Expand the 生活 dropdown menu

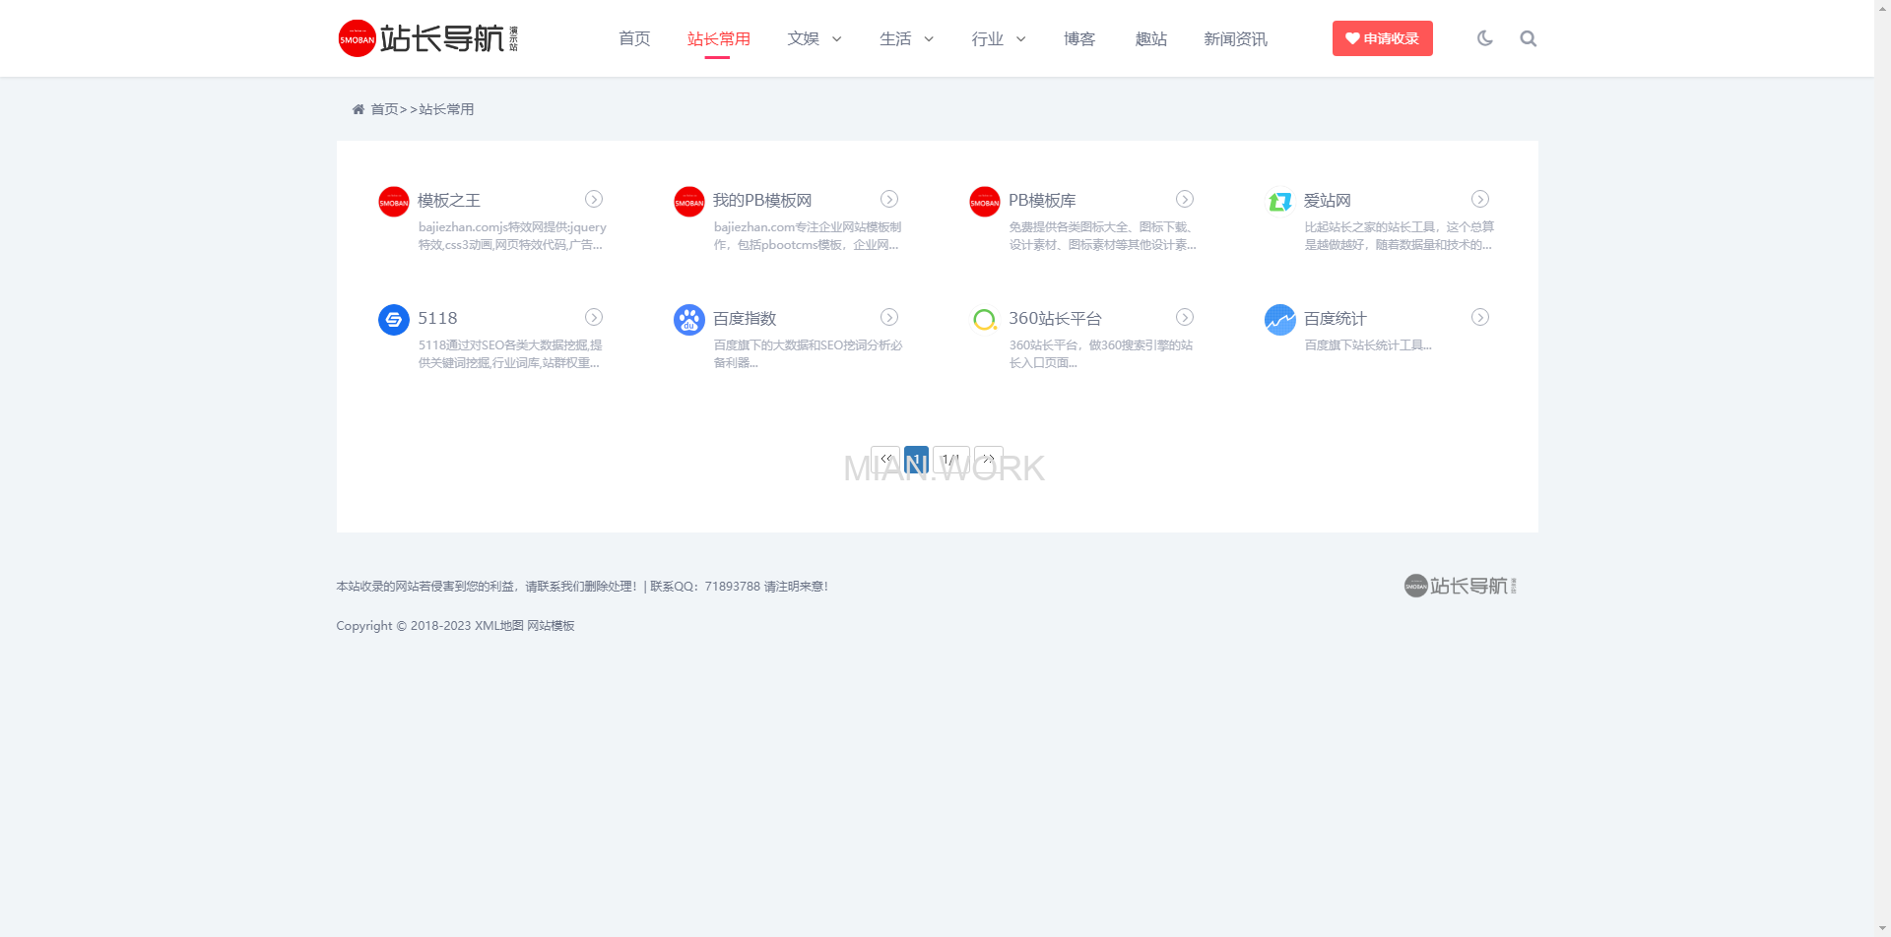906,38
